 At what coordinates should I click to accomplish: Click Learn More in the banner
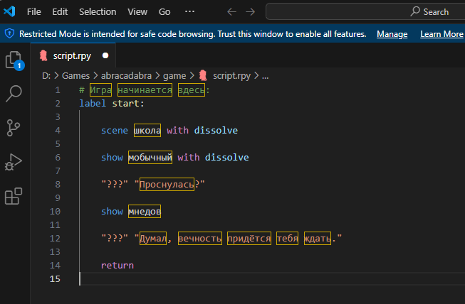point(442,34)
